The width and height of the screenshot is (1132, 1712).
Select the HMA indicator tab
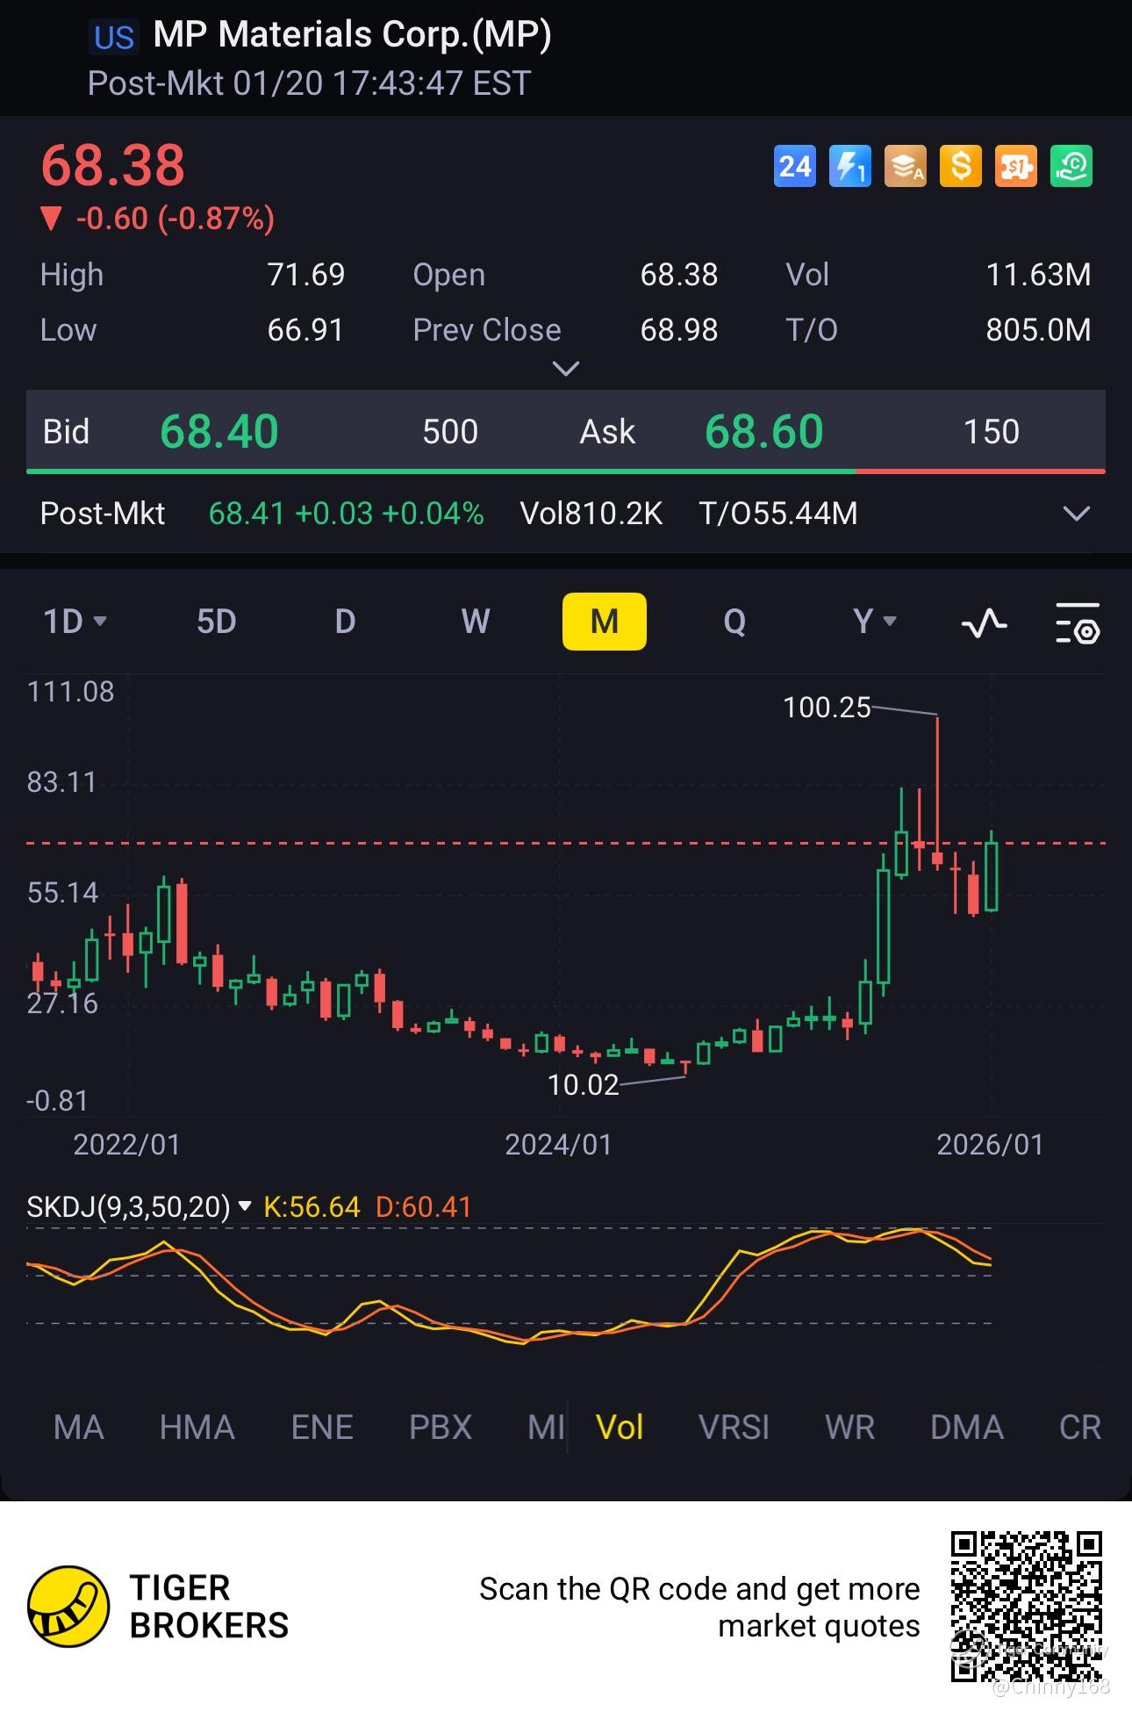tap(197, 1428)
